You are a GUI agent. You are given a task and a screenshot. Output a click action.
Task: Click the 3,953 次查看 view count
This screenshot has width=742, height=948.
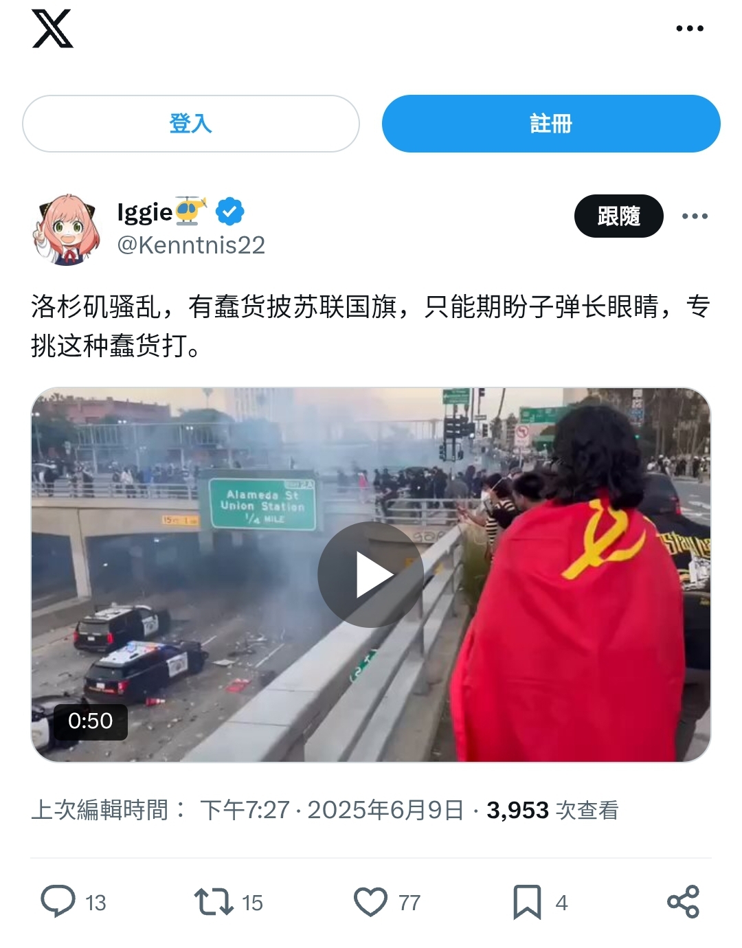click(552, 810)
